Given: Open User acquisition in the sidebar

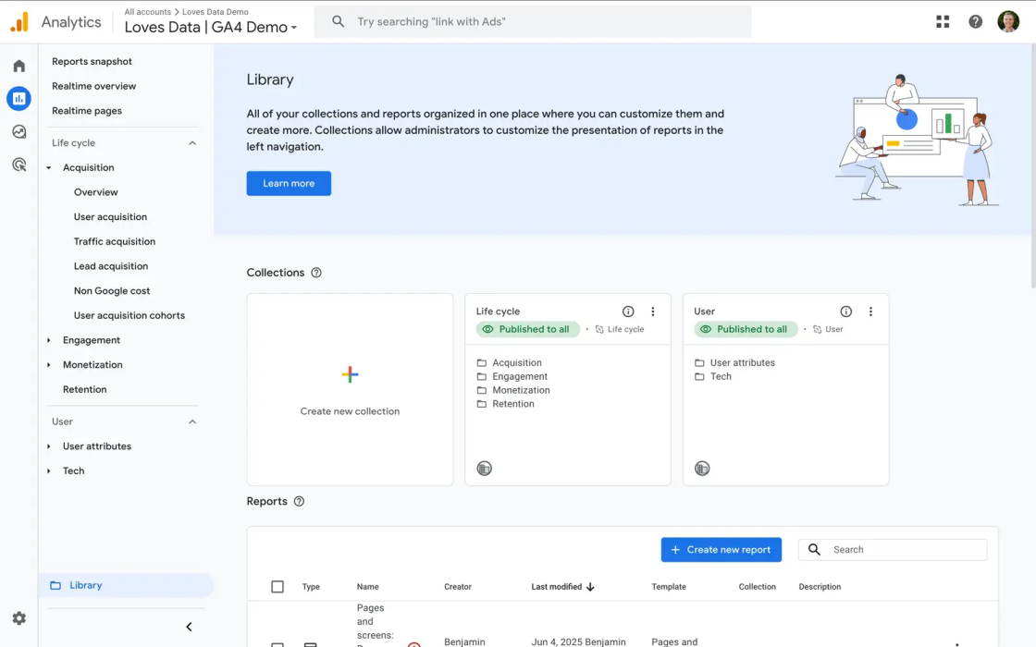Looking at the screenshot, I should pyautogui.click(x=111, y=216).
